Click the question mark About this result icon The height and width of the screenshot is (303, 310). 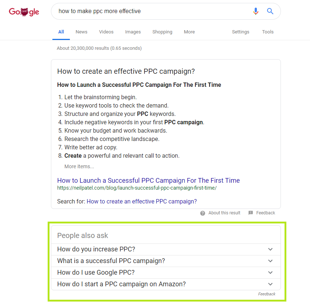(x=202, y=213)
